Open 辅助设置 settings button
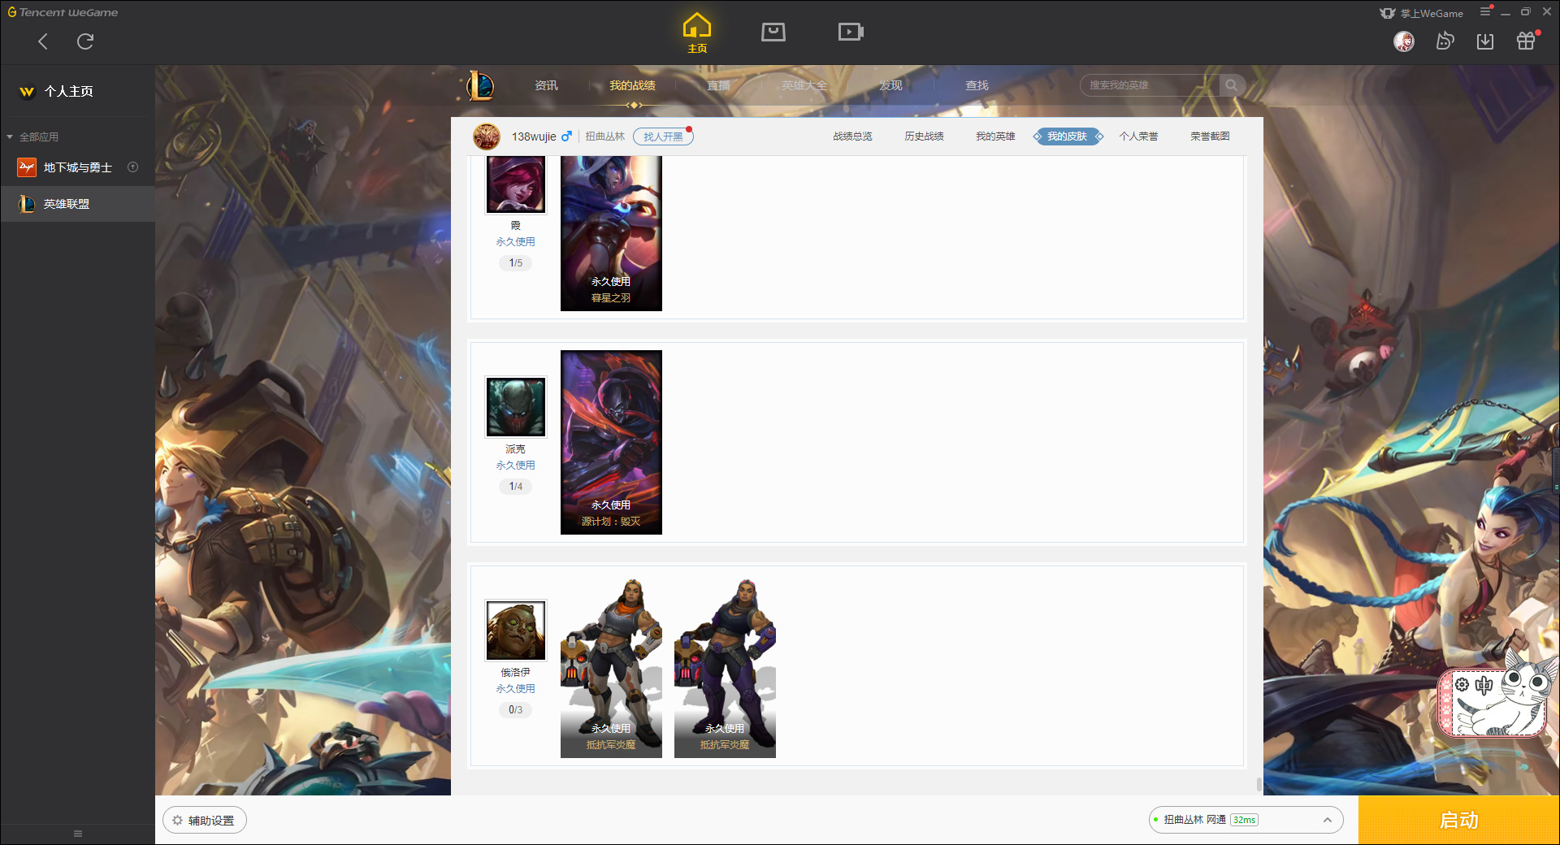 (x=205, y=821)
